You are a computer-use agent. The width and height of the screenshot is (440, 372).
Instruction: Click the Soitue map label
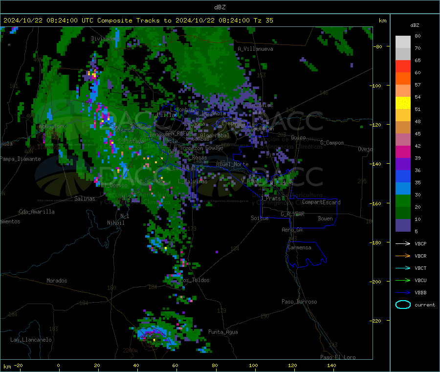[x=260, y=218]
